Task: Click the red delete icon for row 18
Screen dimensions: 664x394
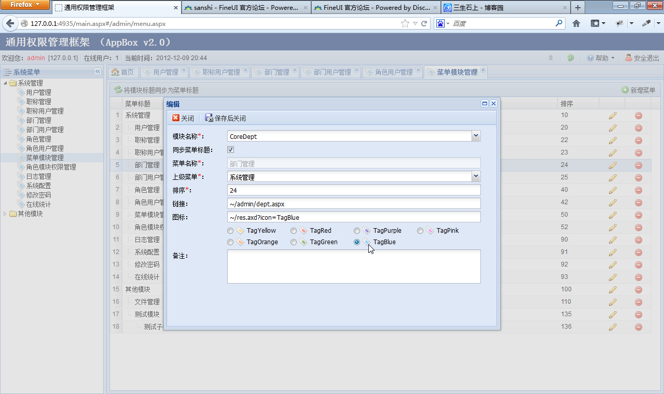Action: point(639,327)
